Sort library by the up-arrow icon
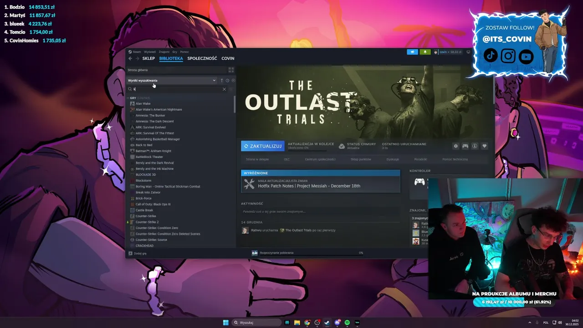Viewport: 583px width, 328px height. [222, 81]
